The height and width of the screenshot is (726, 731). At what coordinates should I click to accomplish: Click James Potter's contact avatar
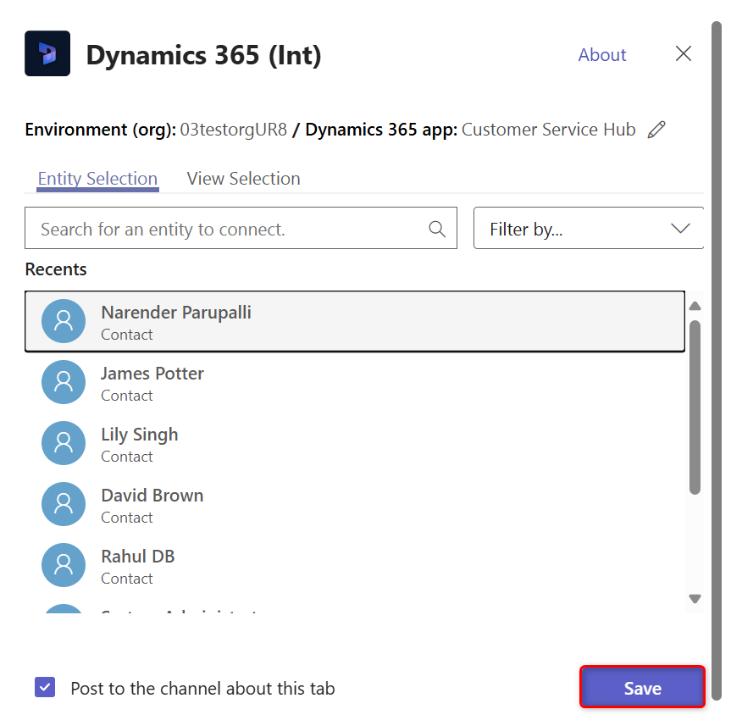click(x=64, y=382)
